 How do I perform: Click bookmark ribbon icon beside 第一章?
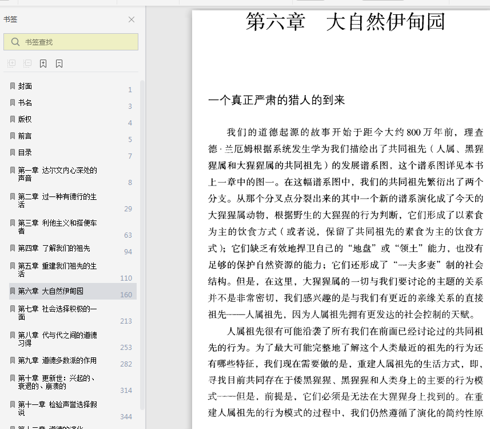click(x=13, y=170)
